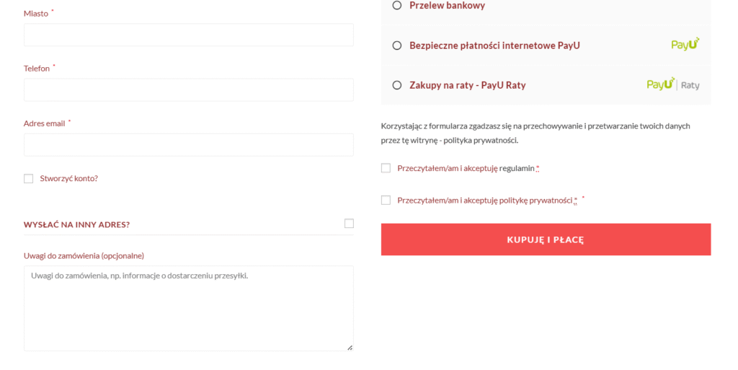The image size is (738, 370).
Task: Focus the Miasto input field
Action: tap(188, 35)
